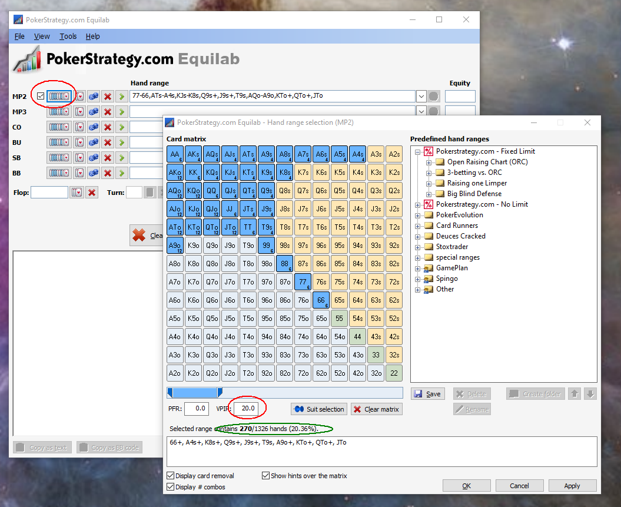Open card selector for MP2 row
The height and width of the screenshot is (507, 621).
coord(79,96)
